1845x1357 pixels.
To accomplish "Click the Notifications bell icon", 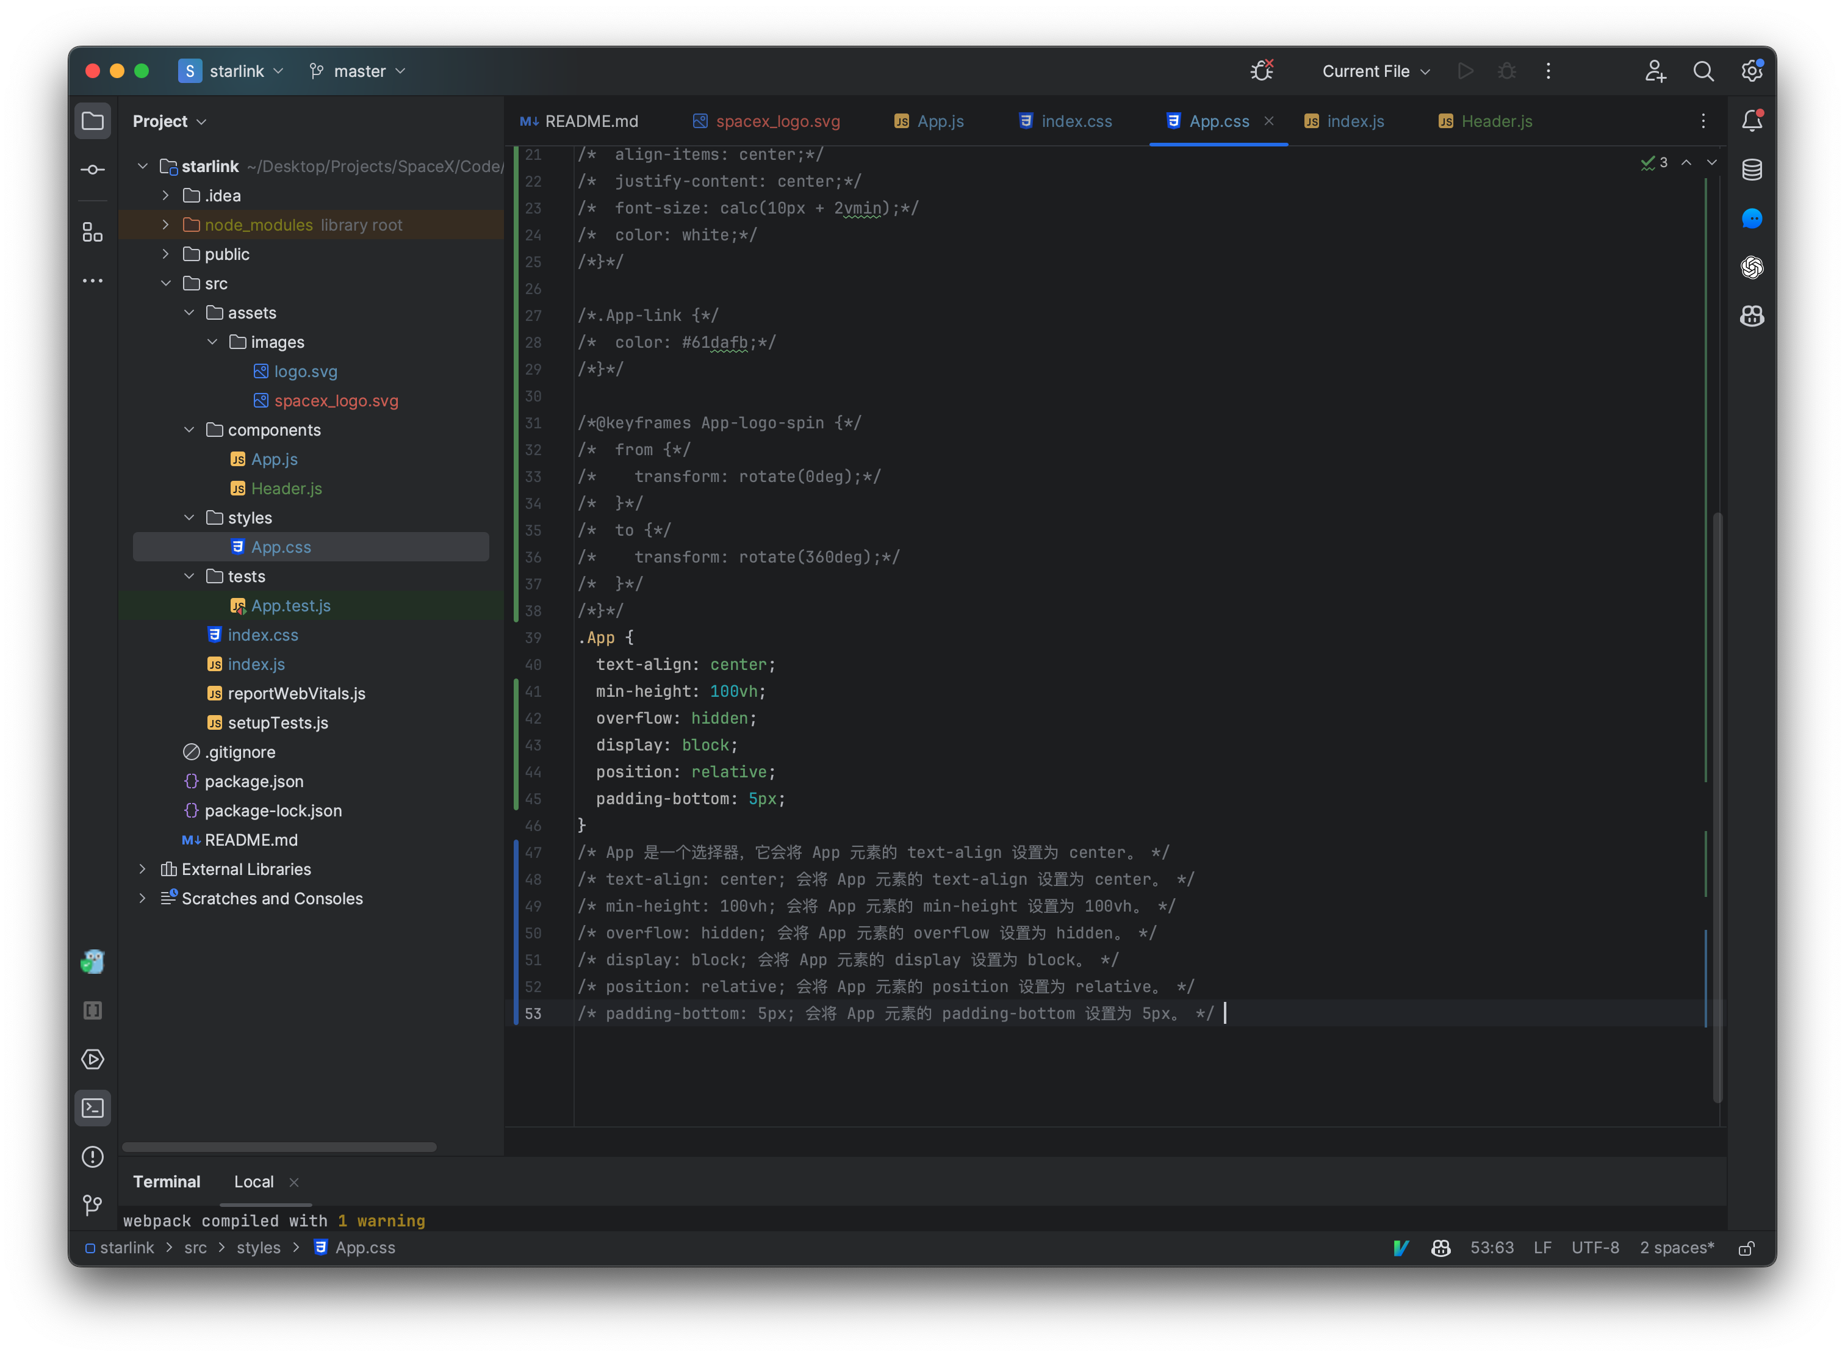I will tap(1752, 120).
